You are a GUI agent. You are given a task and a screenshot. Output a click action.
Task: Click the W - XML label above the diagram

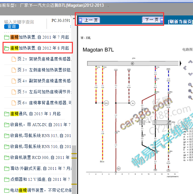[x=86, y=38]
